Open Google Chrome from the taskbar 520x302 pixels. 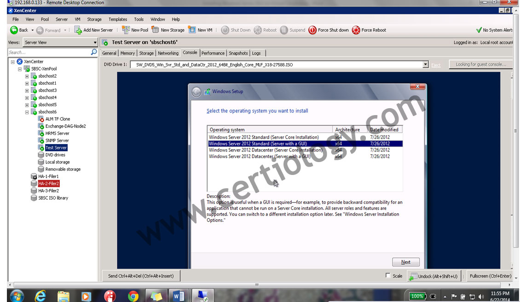click(x=133, y=296)
